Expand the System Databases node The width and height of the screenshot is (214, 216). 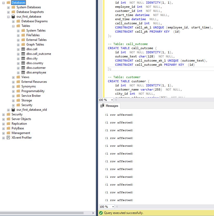8,7
